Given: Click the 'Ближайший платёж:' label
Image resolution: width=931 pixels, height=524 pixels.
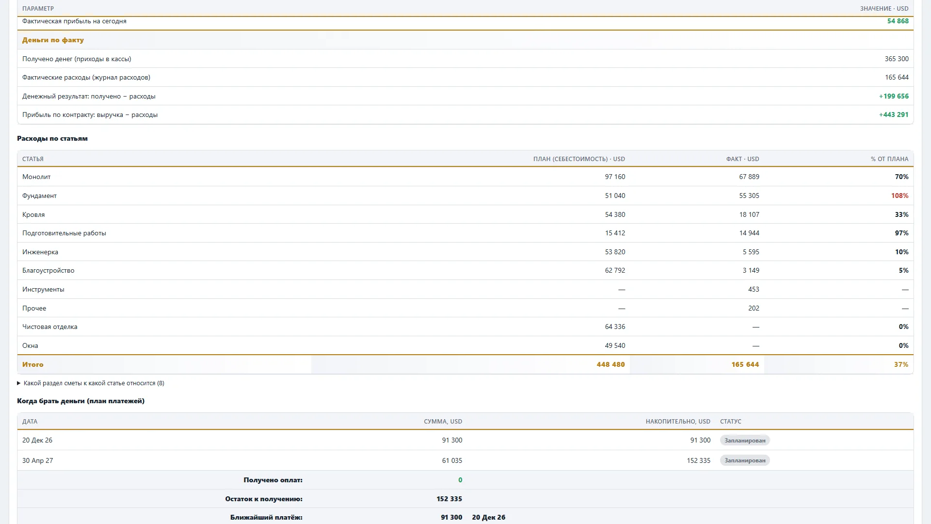Looking at the screenshot, I should [x=266, y=518].
